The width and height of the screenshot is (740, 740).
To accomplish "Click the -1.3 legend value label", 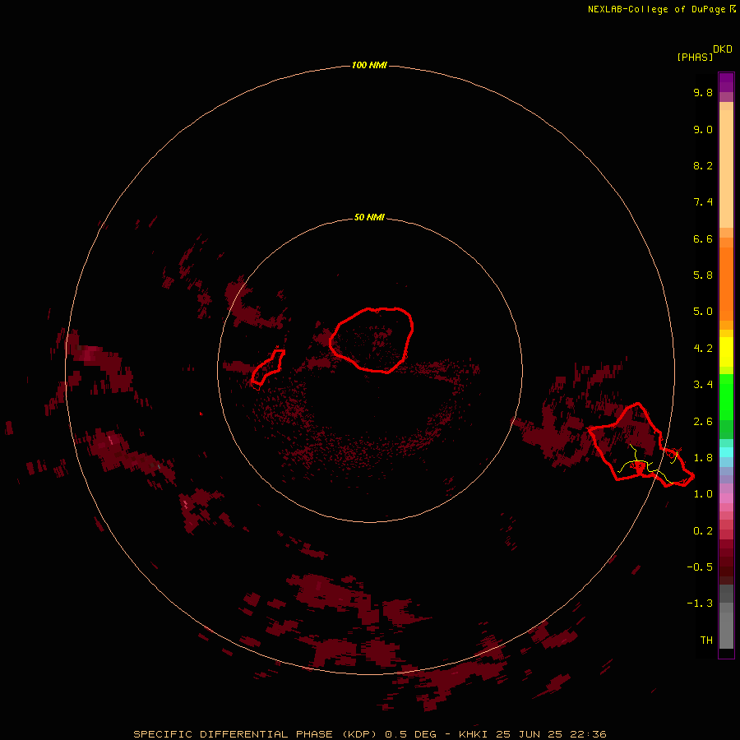I will point(700,604).
